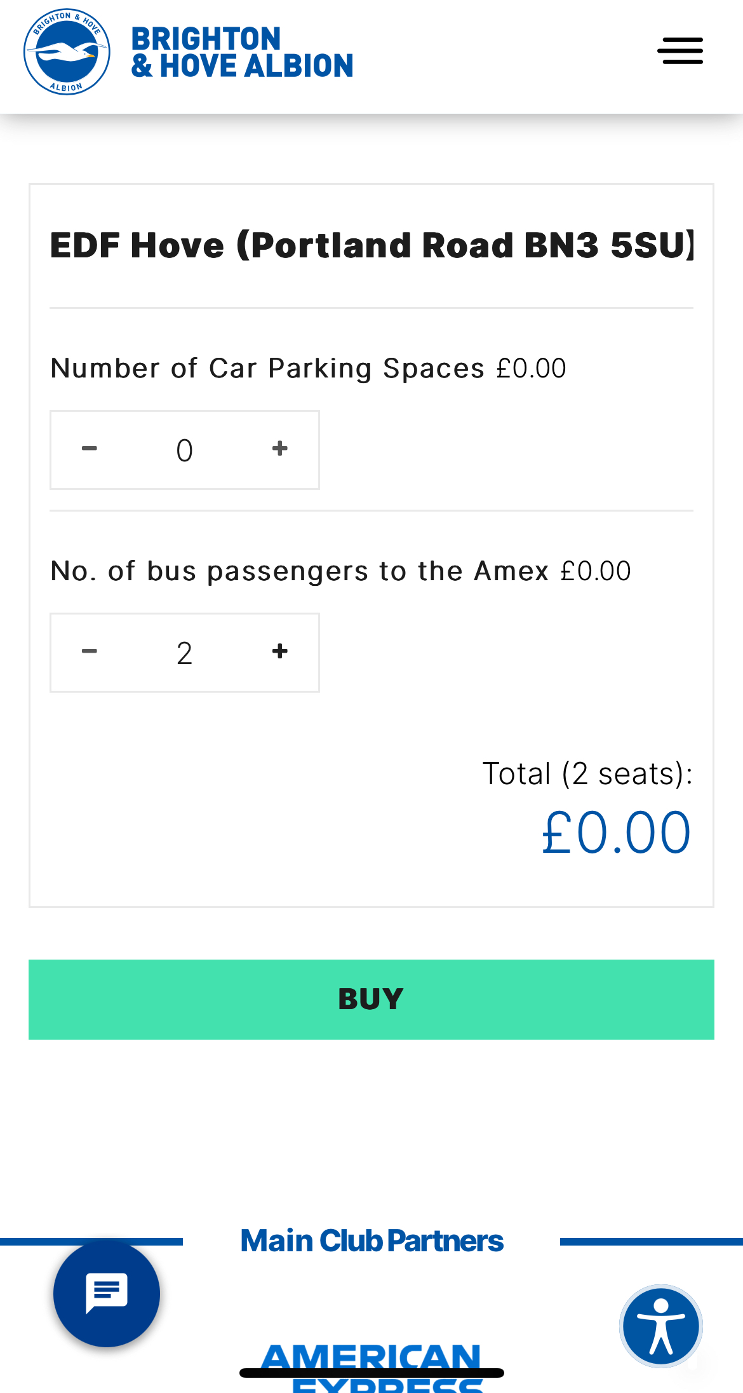Tap the Total (2 seats) text

[587, 774]
